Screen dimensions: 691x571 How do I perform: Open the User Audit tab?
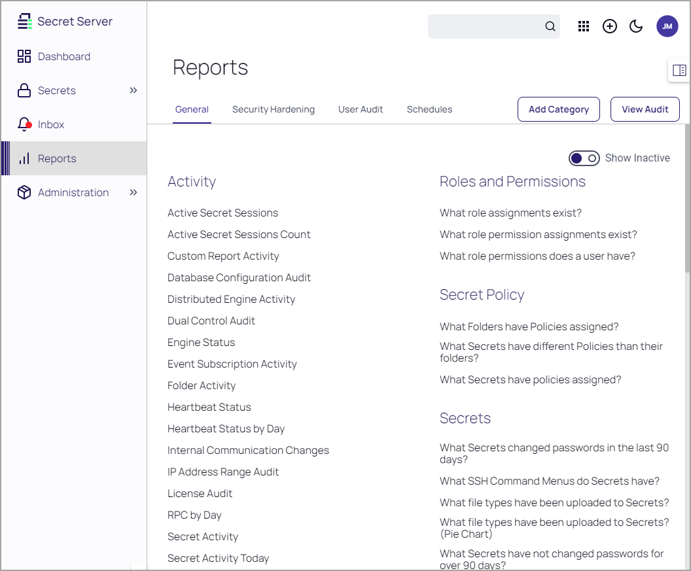[x=361, y=109]
